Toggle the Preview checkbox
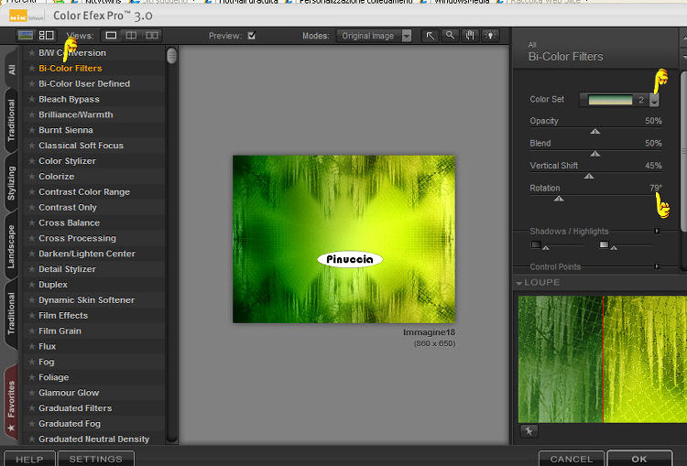 252,36
